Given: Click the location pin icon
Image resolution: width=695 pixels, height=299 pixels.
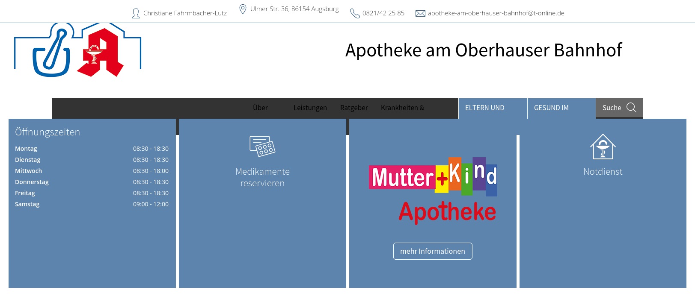Looking at the screenshot, I should click(243, 9).
